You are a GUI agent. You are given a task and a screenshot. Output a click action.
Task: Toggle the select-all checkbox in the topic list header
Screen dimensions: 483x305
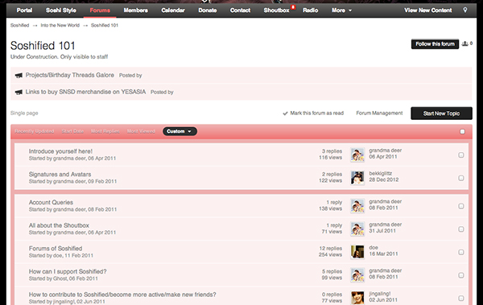point(462,131)
